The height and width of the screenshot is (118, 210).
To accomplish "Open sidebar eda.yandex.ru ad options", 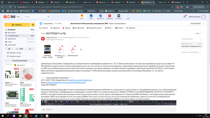I will 33,65.
